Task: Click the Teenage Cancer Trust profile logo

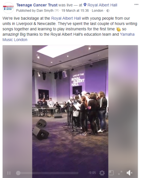Action: [x=8, y=8]
